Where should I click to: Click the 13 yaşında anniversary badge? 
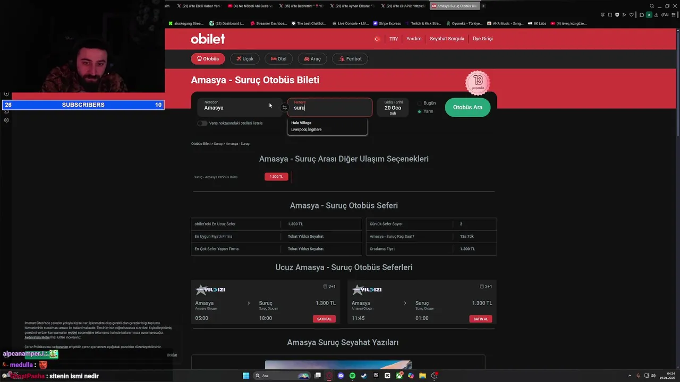(x=478, y=82)
